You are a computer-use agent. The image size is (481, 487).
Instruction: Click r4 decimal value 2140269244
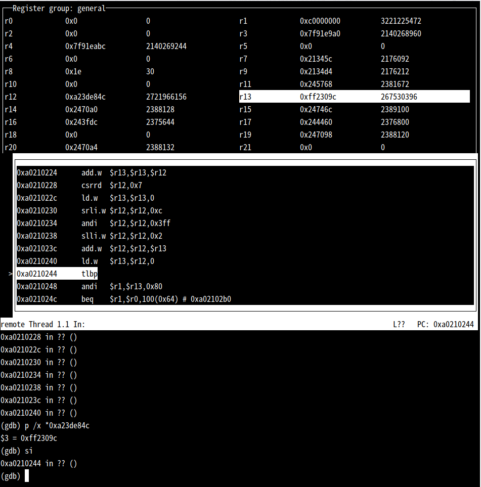tap(166, 47)
